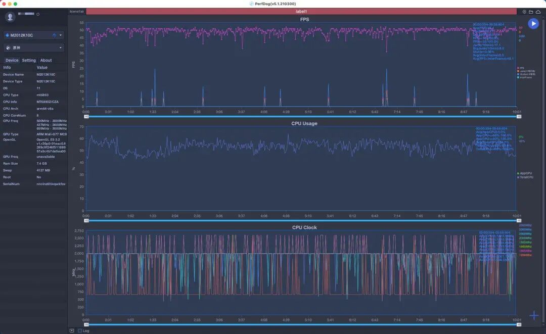
Task: Click the GPU Freq value unavailable
Action: [45, 157]
